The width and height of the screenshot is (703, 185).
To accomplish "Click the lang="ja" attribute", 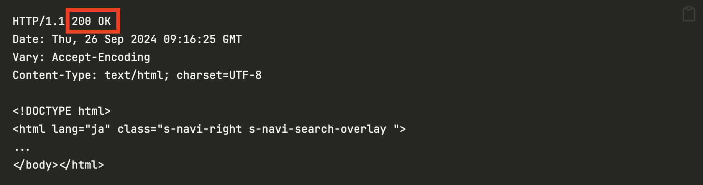I will (x=81, y=129).
